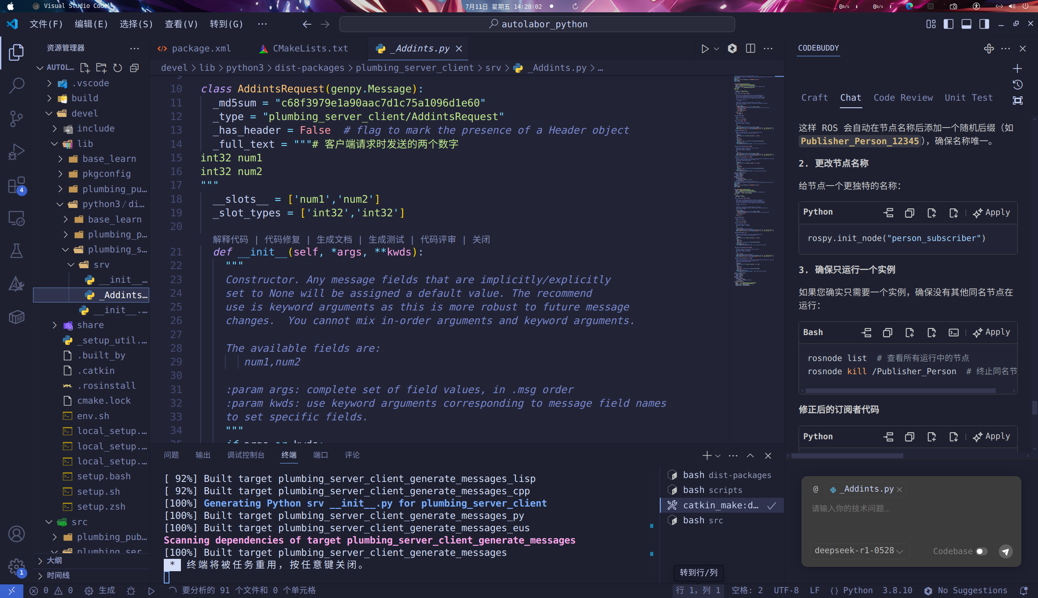Click the Run Python File play button
Image resolution: width=1038 pixels, height=598 pixels.
[x=705, y=48]
